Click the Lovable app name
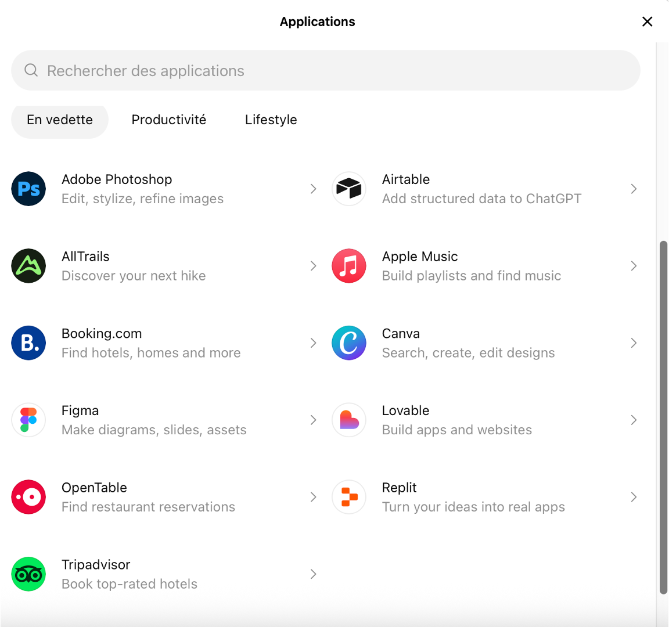Viewport: 669px width, 627px height. pyautogui.click(x=406, y=411)
